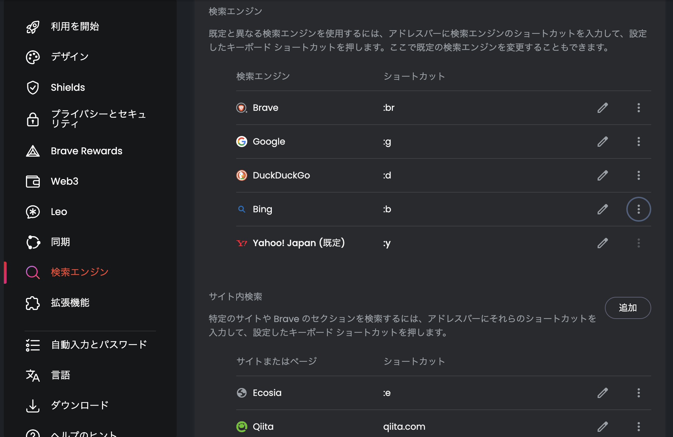Edit the Google search engine entry

[603, 142]
